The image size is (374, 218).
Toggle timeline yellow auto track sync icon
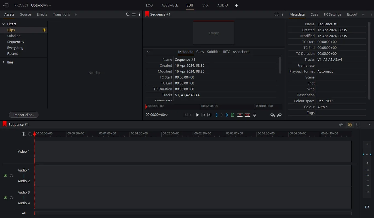[350, 125]
